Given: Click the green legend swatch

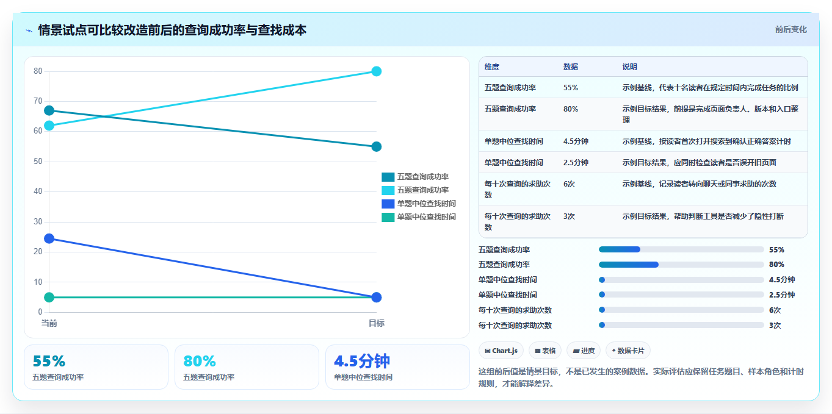Looking at the screenshot, I should click(x=388, y=217).
